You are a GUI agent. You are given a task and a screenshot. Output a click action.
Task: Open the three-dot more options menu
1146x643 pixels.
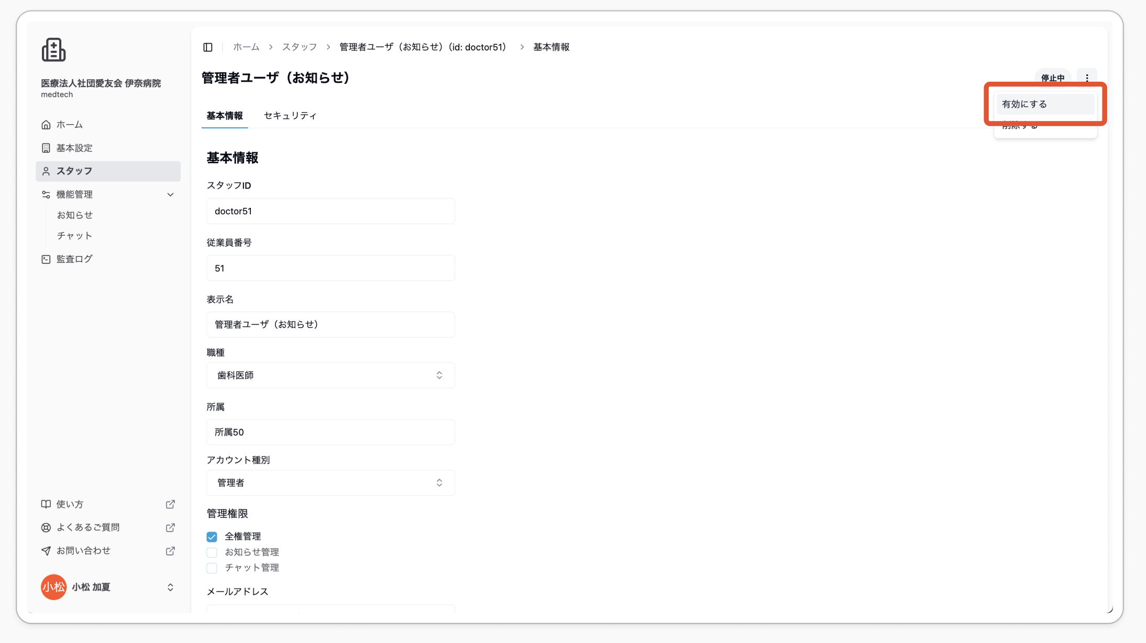[1087, 78]
